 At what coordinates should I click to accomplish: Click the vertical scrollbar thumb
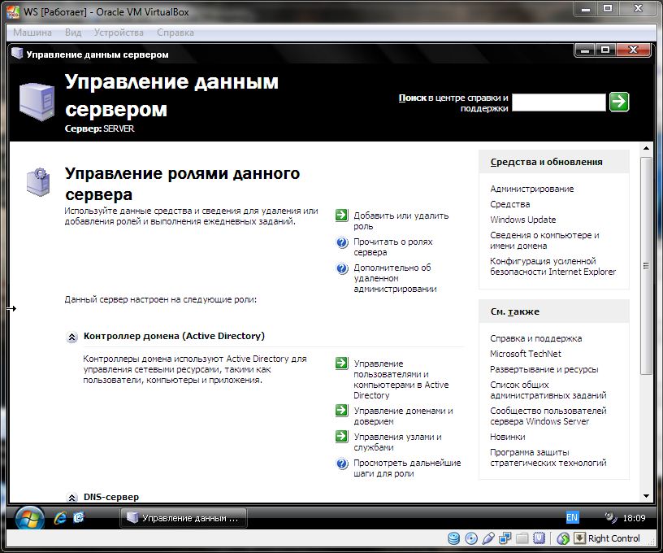pos(646,266)
